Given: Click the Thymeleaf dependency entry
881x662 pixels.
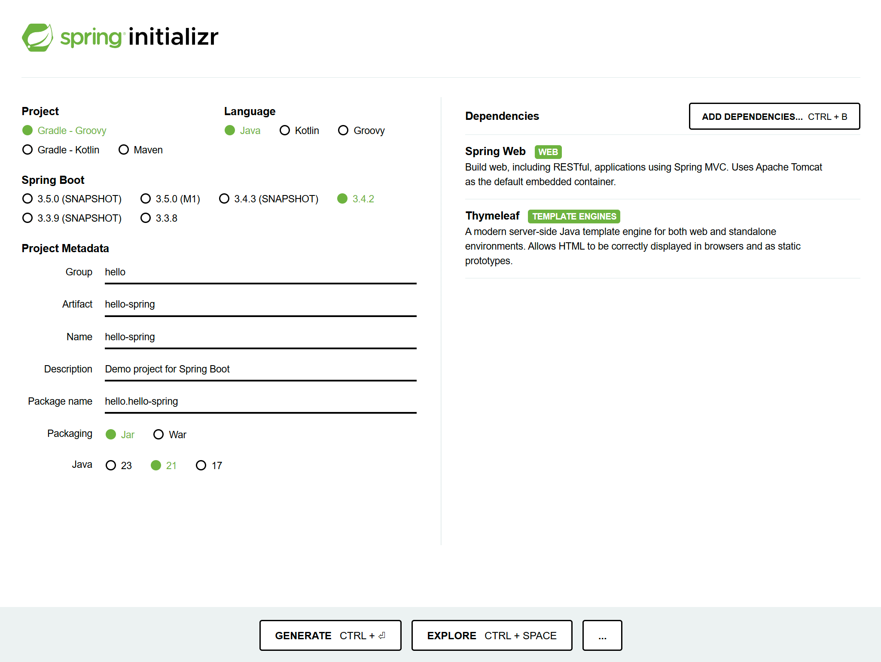Looking at the screenshot, I should (x=492, y=216).
